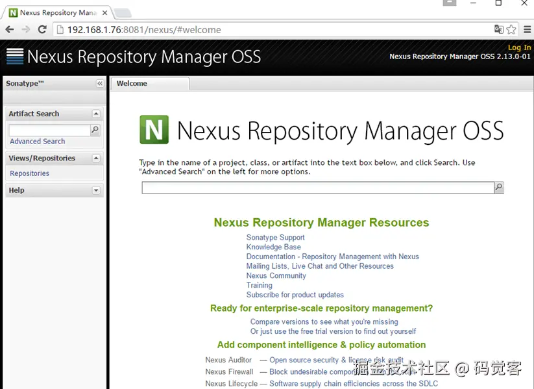Go back using the browser back arrow
The width and height of the screenshot is (534, 389).
tap(10, 30)
